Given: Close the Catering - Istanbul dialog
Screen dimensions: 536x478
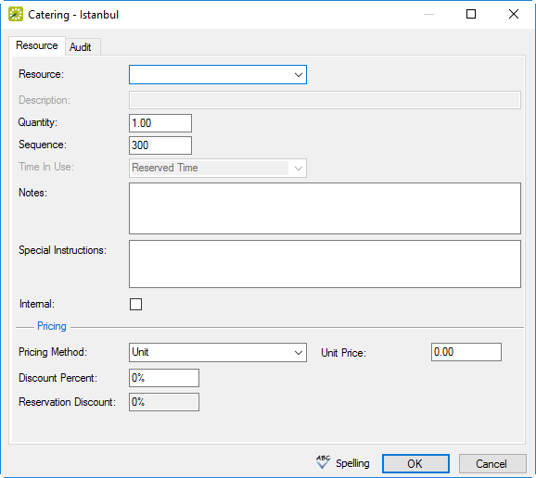Looking at the screenshot, I should (514, 14).
